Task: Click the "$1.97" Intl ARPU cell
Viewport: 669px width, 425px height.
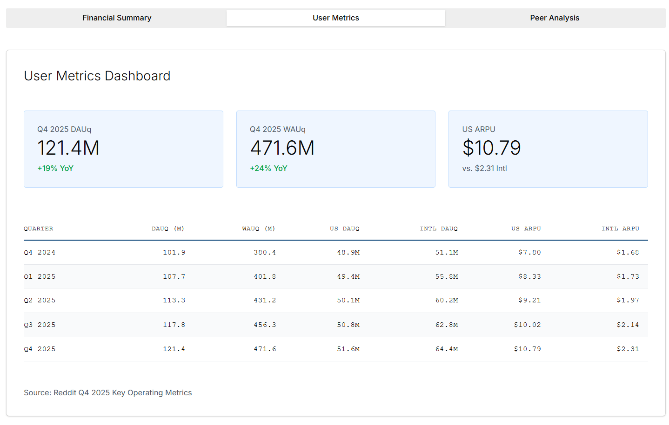Action: (628, 301)
